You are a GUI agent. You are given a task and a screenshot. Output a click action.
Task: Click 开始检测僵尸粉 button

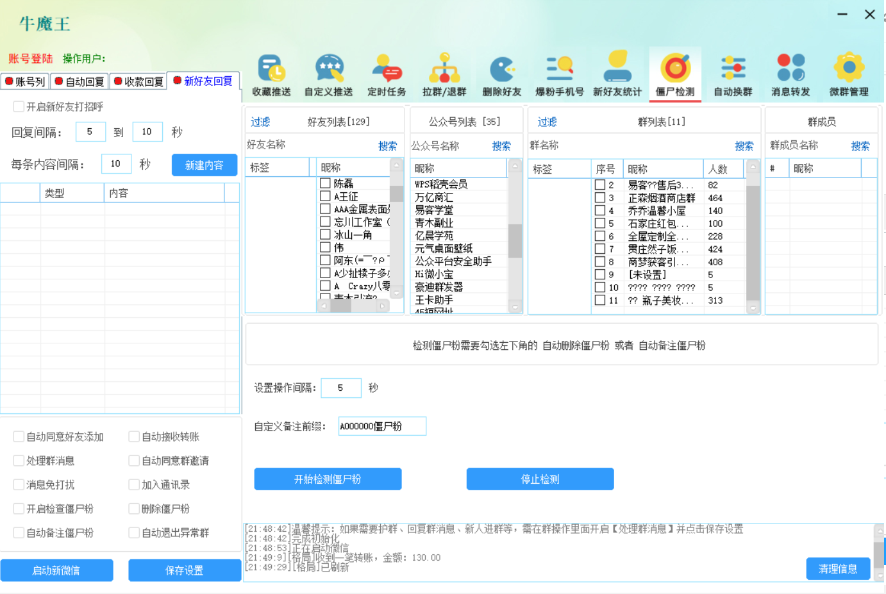click(x=328, y=479)
